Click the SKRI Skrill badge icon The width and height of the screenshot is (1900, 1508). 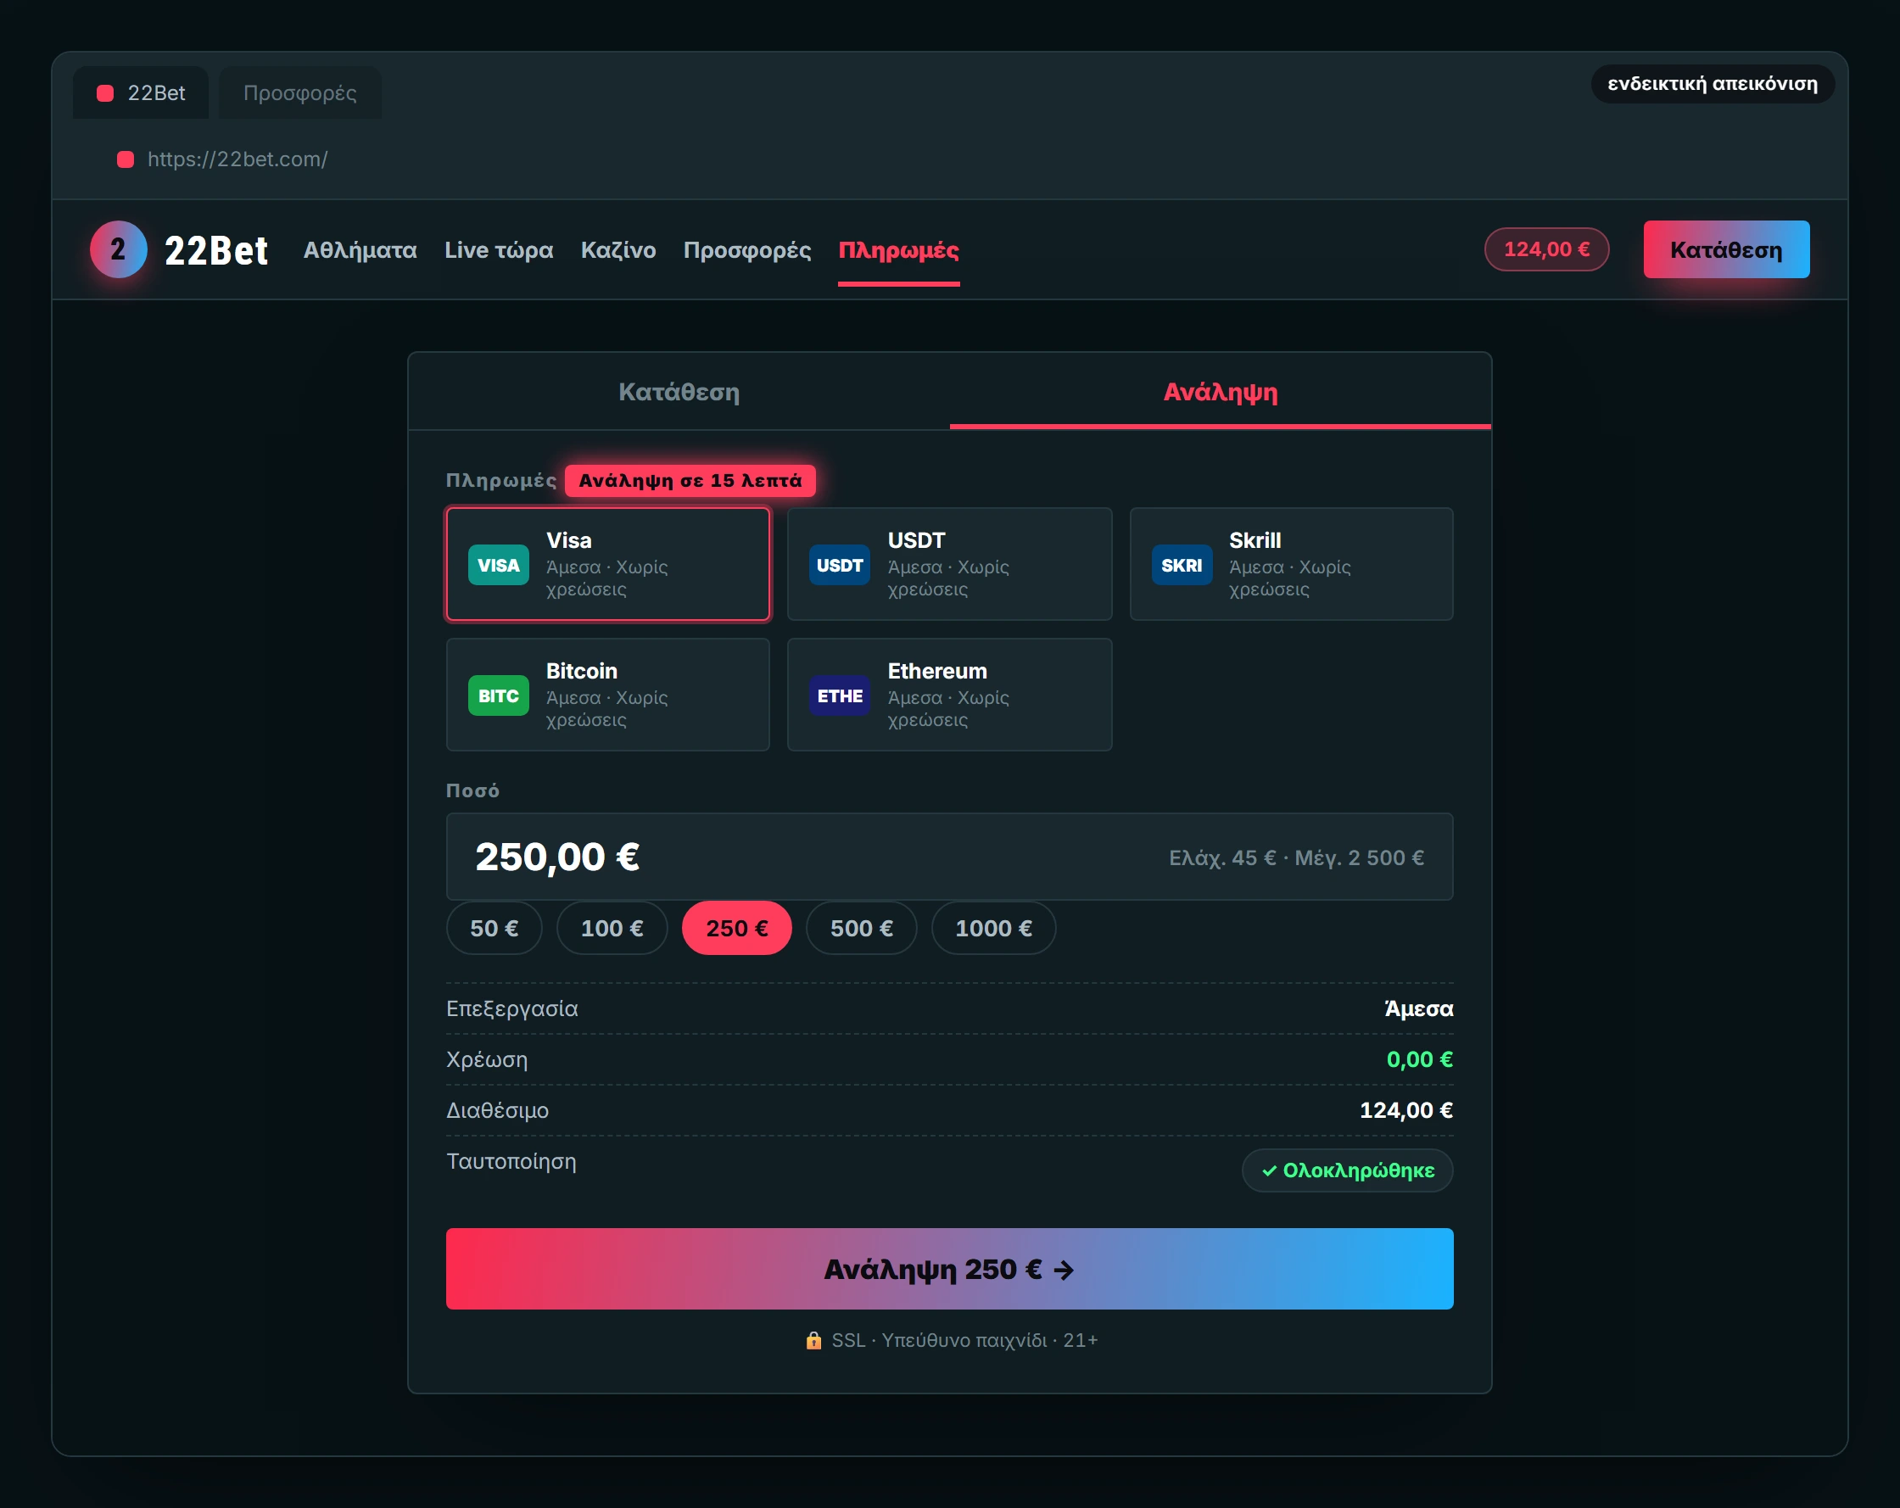1181,565
